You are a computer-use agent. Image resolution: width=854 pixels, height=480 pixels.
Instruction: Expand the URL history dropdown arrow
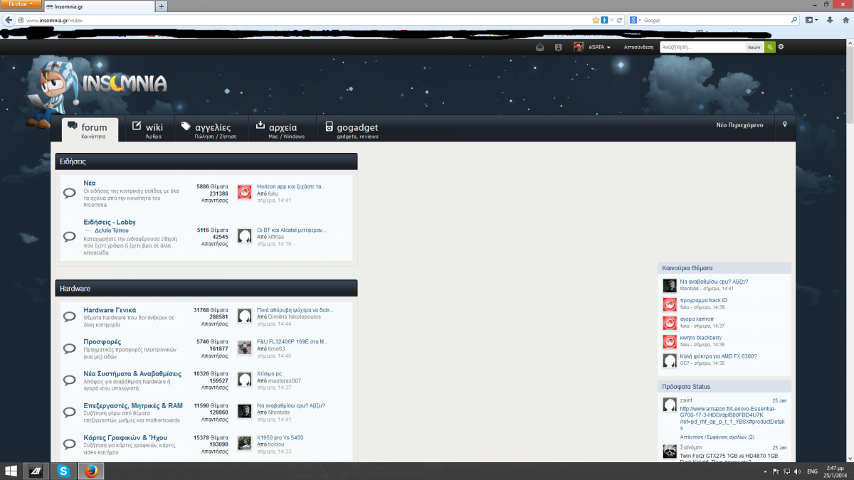612,20
